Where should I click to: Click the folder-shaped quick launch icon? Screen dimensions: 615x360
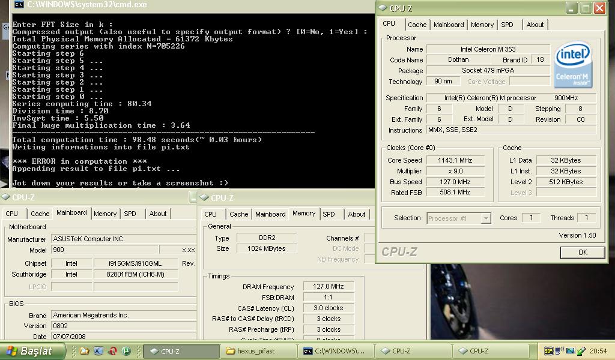pyautogui.click(x=84, y=351)
